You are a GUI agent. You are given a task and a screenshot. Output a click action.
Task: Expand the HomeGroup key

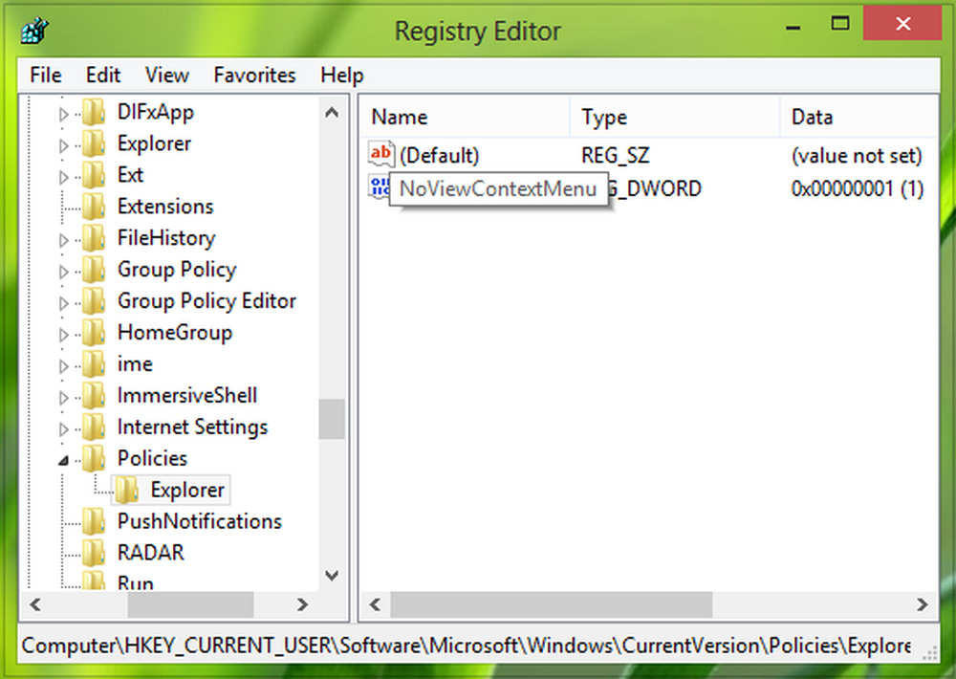(x=63, y=335)
